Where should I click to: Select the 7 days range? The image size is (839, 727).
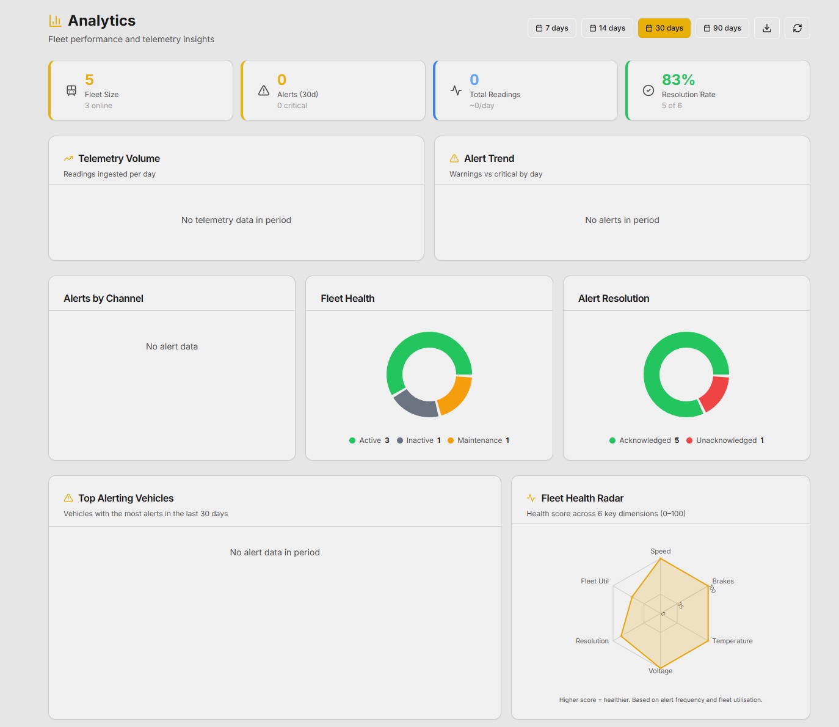552,28
